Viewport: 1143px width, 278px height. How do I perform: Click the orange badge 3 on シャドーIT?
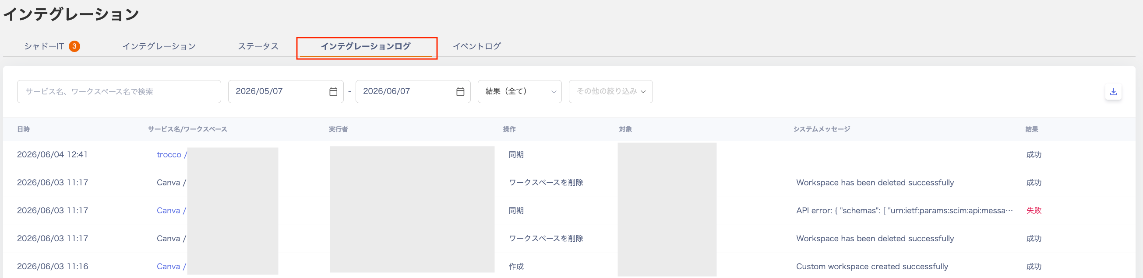tap(74, 46)
